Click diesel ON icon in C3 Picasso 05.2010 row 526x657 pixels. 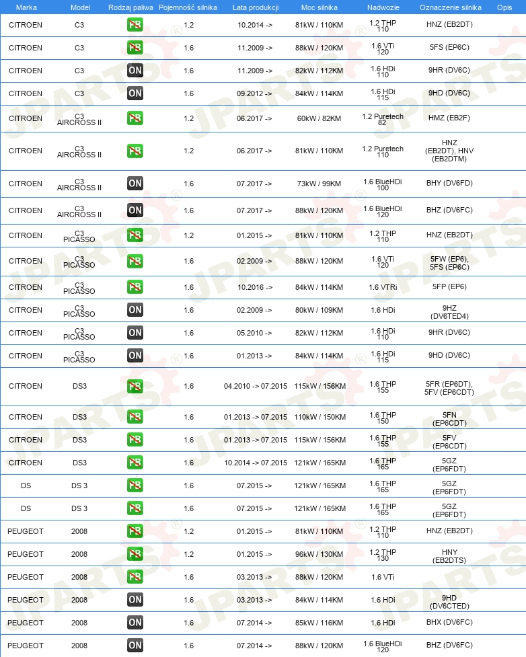pos(135,333)
